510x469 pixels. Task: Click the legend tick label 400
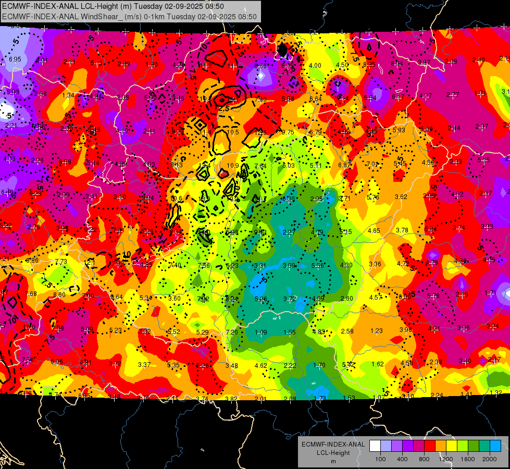click(402, 459)
